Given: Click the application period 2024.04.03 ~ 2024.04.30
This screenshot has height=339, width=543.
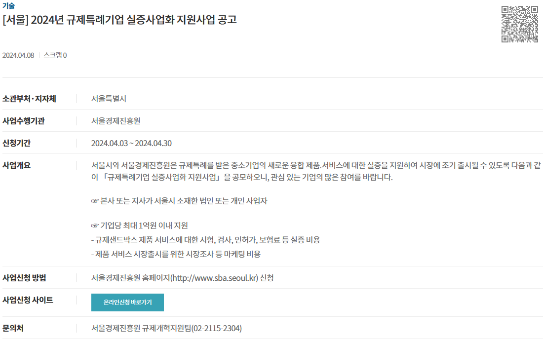Looking at the screenshot, I should (x=131, y=143).
